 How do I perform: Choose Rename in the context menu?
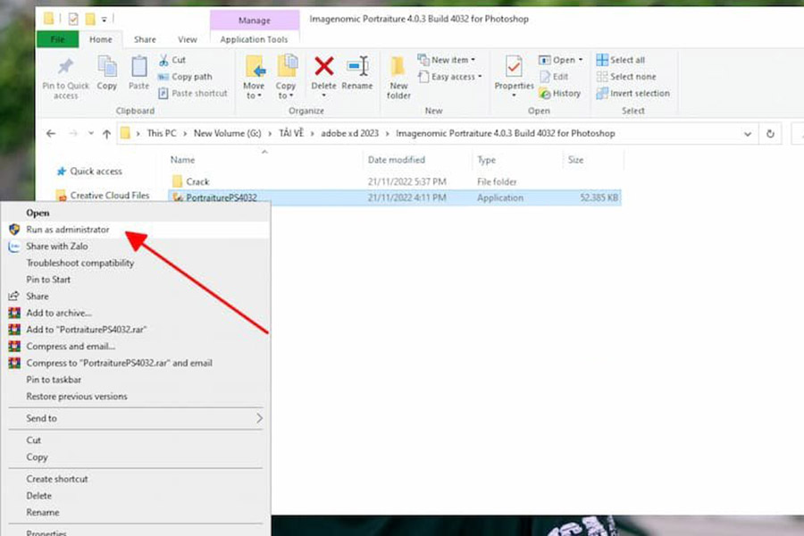pyautogui.click(x=136, y=513)
